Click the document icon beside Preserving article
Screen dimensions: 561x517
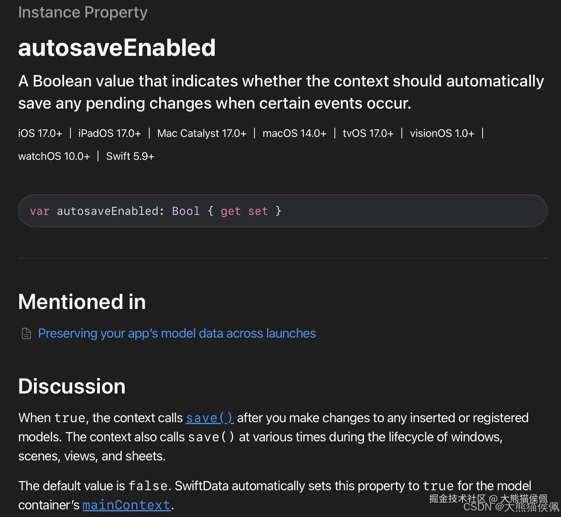tap(26, 333)
